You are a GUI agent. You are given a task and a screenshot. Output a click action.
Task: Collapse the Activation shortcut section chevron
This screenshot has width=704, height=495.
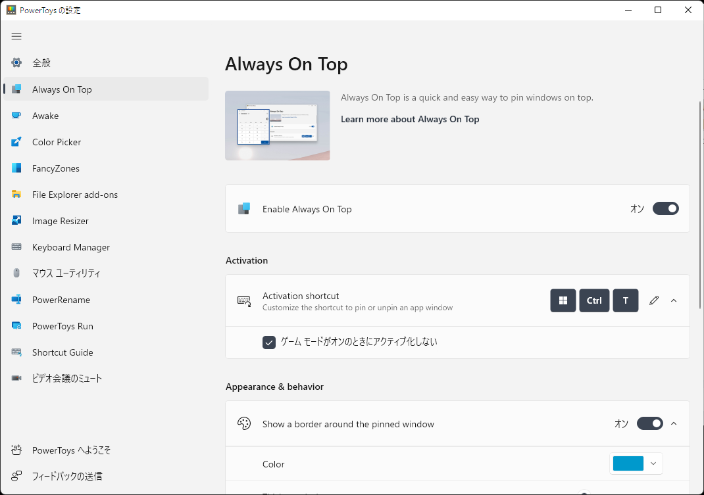(x=674, y=300)
